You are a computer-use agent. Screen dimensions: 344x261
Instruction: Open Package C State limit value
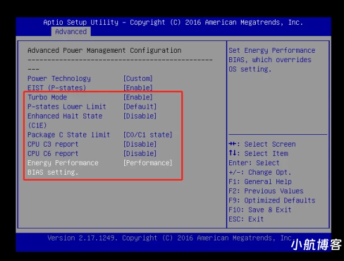tap(148, 135)
